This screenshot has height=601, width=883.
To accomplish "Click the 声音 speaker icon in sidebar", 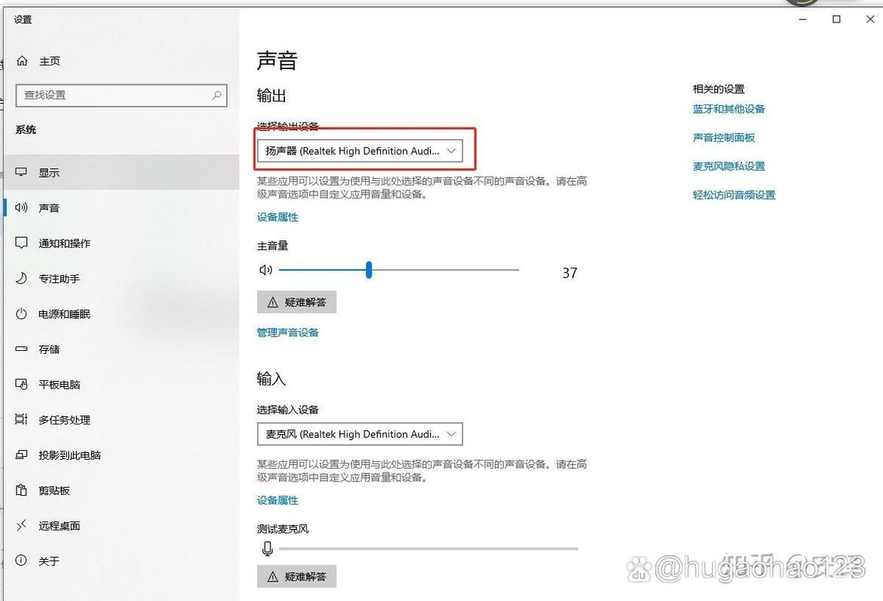I will (21, 207).
